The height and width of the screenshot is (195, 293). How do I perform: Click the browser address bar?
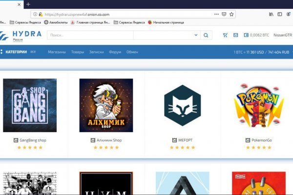pyautogui.click(x=127, y=14)
